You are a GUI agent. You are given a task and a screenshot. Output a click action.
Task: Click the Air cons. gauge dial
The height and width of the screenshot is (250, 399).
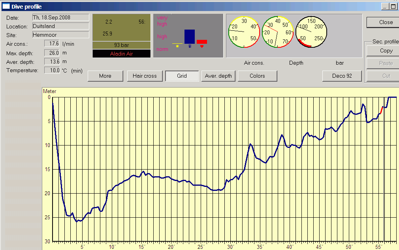244,32
